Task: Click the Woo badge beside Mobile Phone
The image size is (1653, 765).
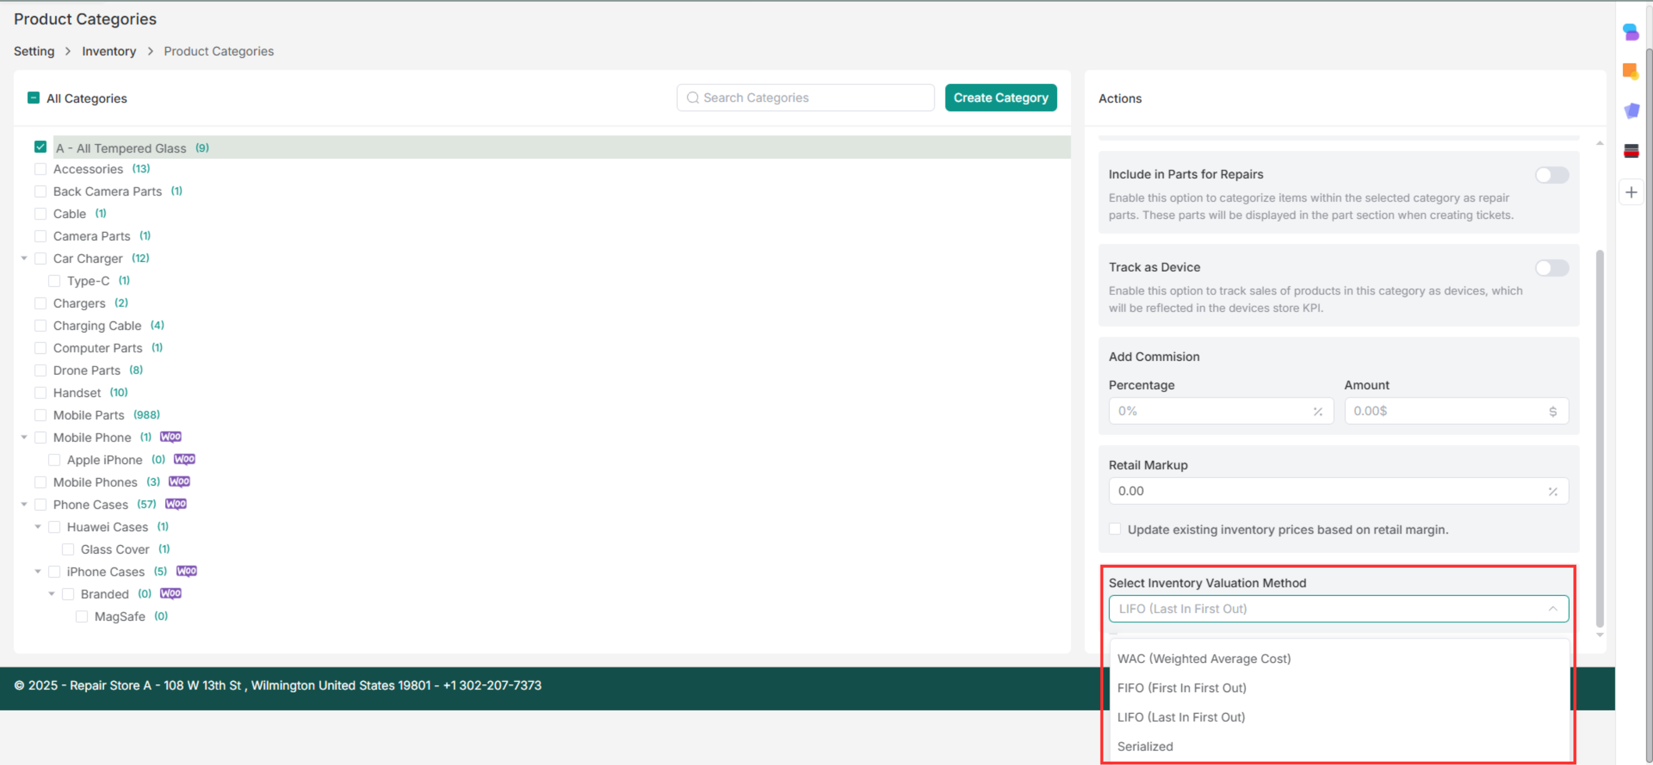Action: [x=171, y=437]
